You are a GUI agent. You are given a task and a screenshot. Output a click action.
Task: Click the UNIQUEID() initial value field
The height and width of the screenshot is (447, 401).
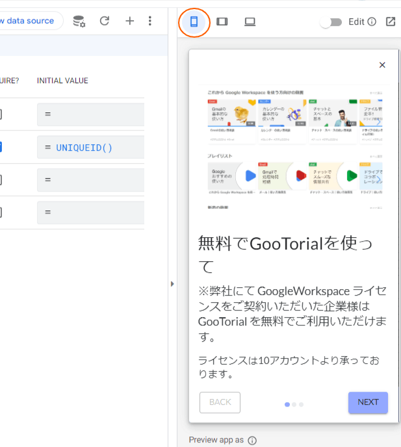[x=91, y=147]
